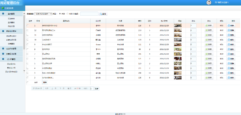Click the sidebar vertical scrollbar thumb
This screenshot has width=241, height=115.
[24, 32]
